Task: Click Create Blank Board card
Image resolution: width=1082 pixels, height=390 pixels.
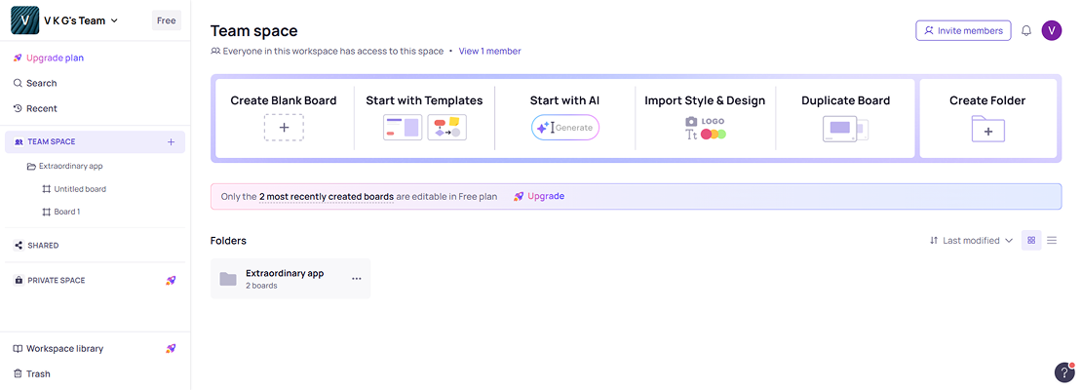Action: [284, 118]
